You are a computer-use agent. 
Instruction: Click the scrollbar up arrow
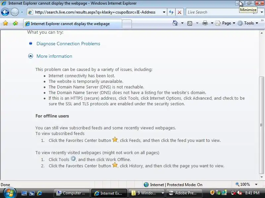point(262,33)
